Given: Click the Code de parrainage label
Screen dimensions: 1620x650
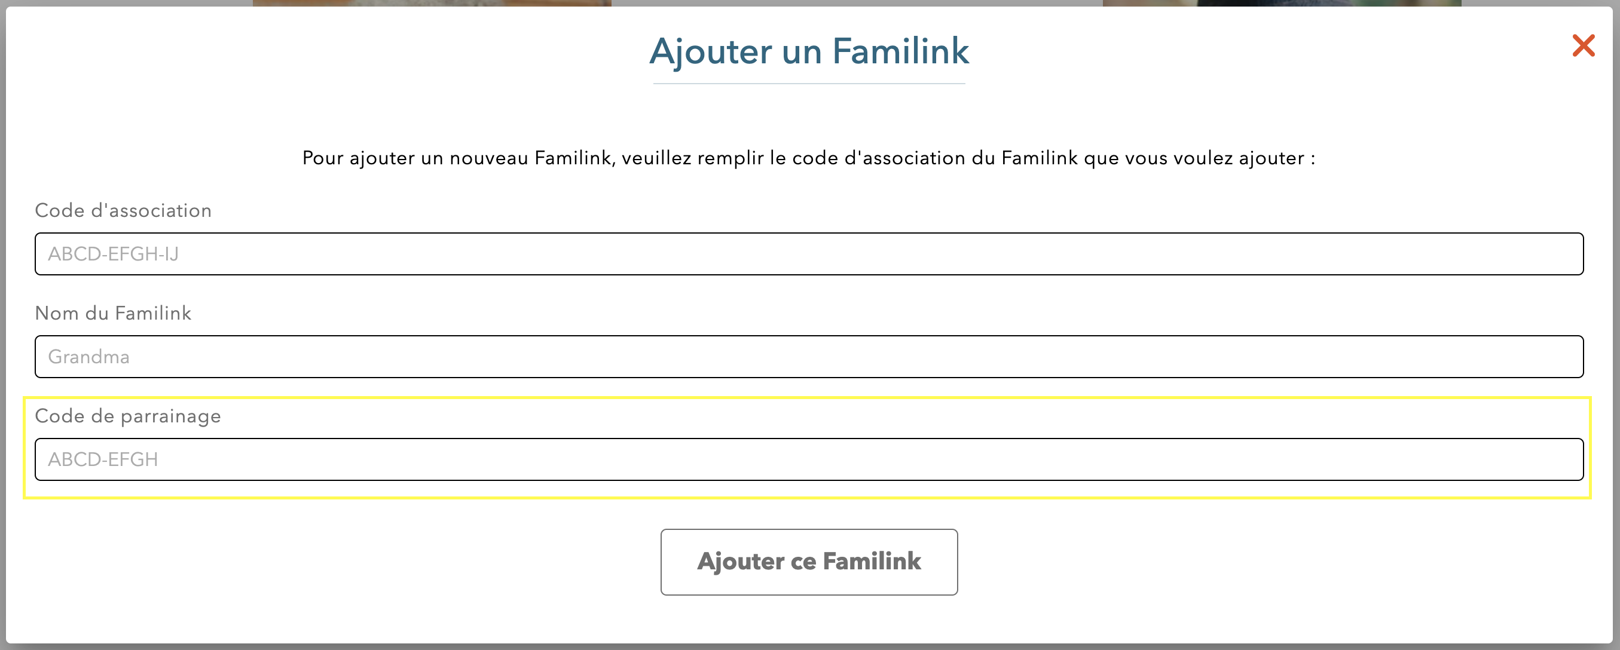Looking at the screenshot, I should [128, 416].
